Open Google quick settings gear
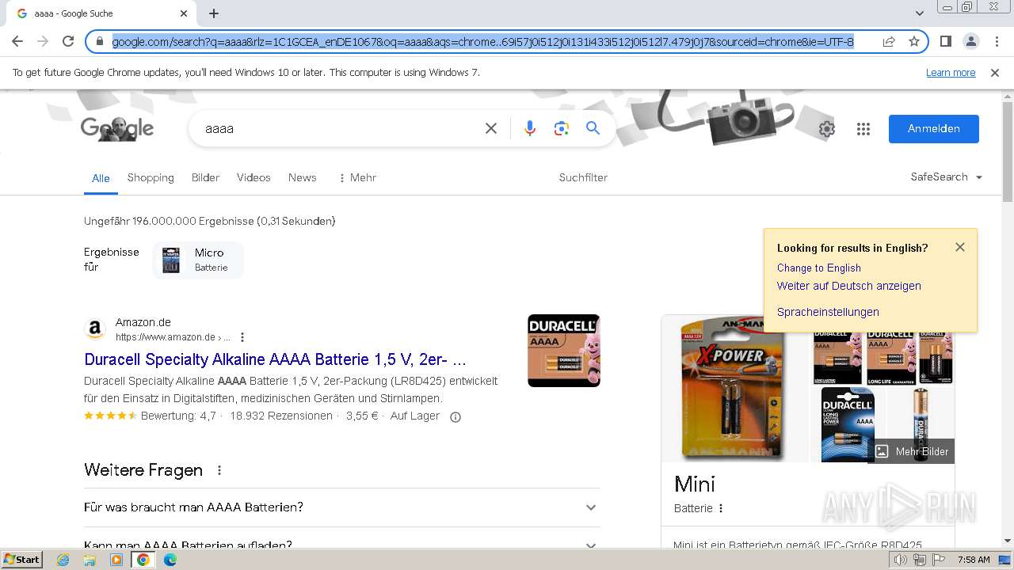 tap(826, 129)
